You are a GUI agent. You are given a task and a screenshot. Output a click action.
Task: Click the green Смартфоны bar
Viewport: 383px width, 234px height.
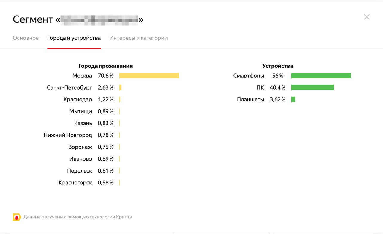pos(321,76)
